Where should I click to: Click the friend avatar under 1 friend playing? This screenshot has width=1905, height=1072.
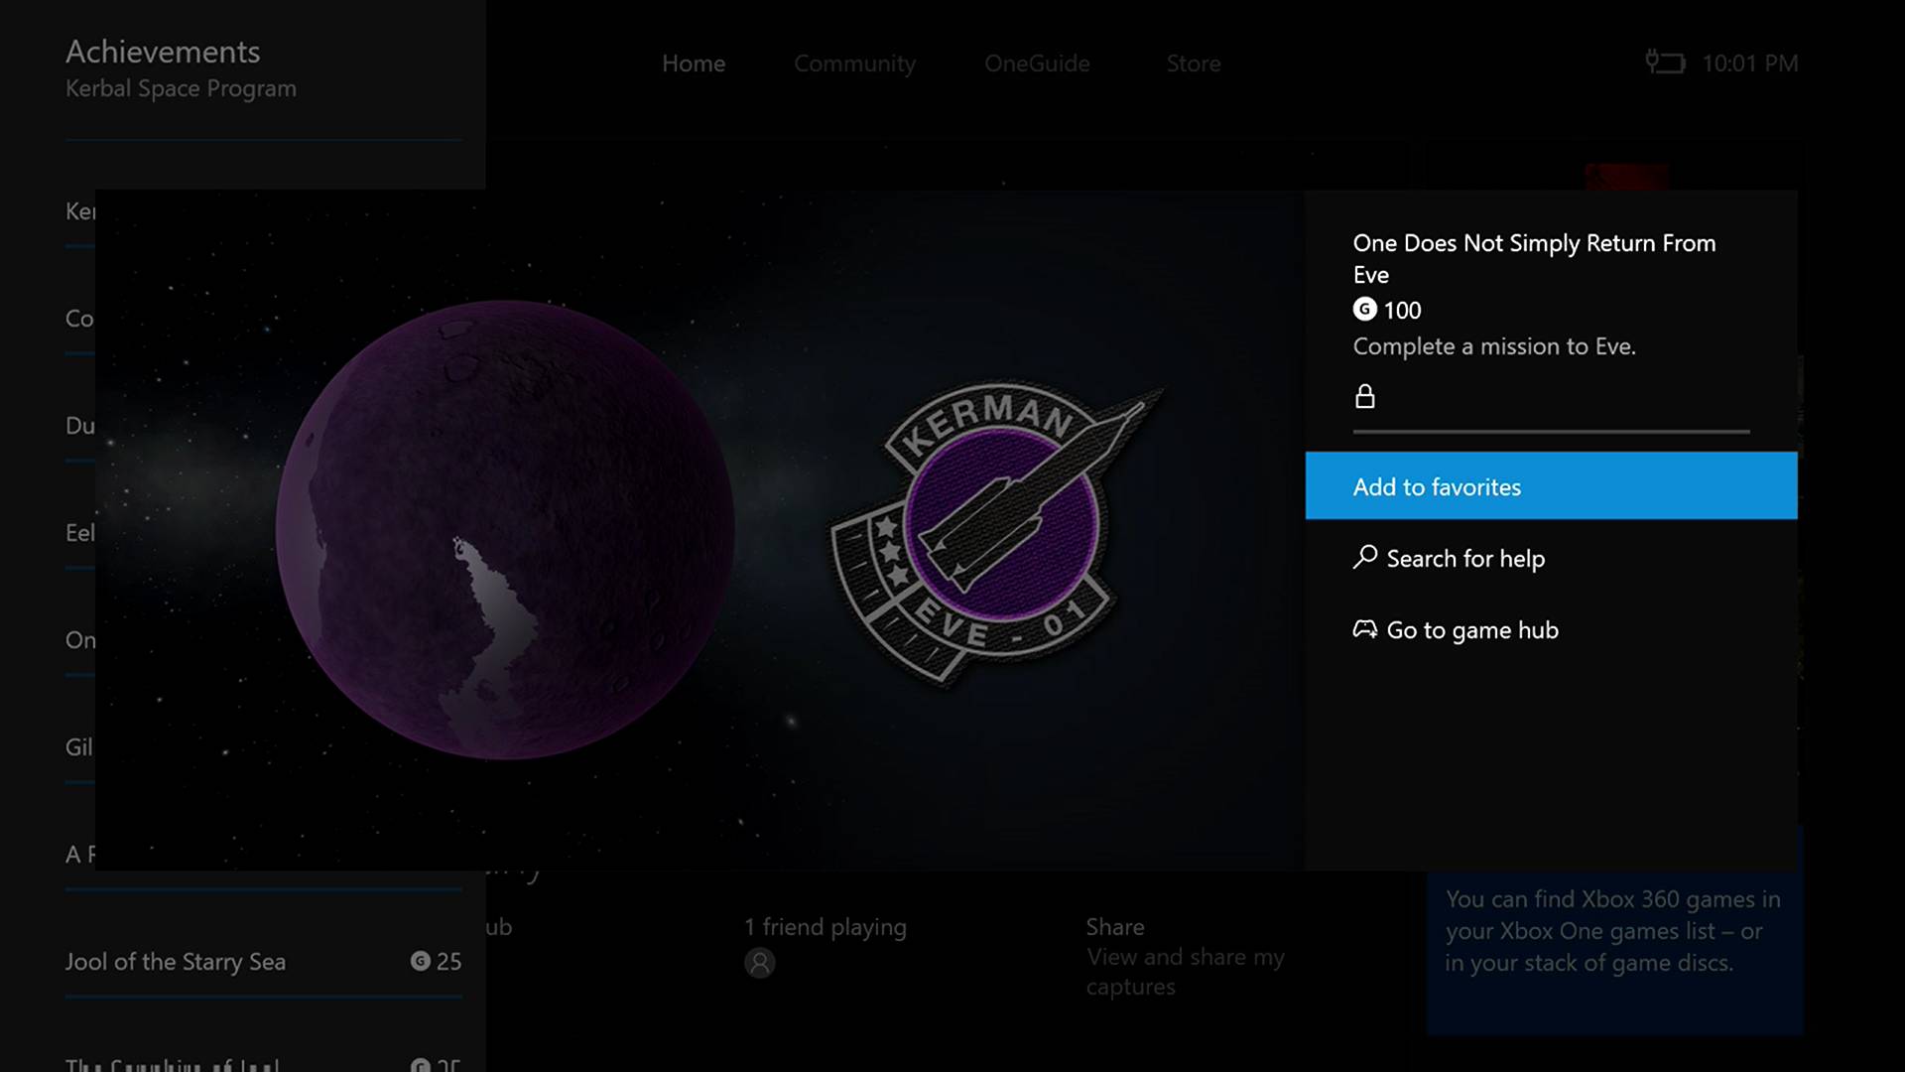tap(760, 963)
